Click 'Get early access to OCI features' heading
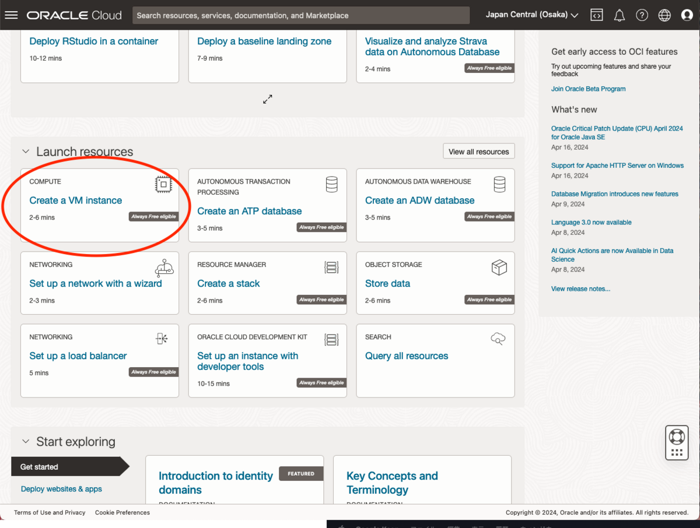The height and width of the screenshot is (528, 700). pos(614,52)
